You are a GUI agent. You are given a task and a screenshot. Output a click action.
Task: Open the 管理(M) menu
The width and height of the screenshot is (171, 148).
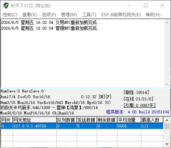tap(69, 15)
